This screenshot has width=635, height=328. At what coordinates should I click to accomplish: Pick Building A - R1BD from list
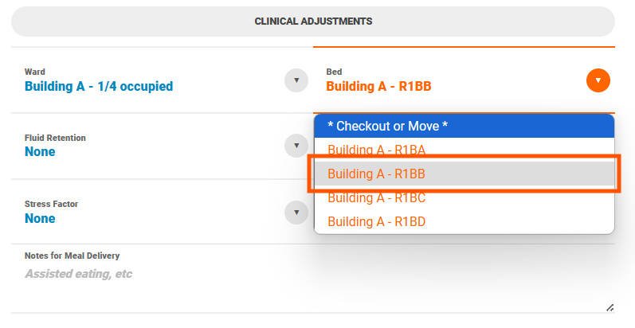pyautogui.click(x=464, y=221)
